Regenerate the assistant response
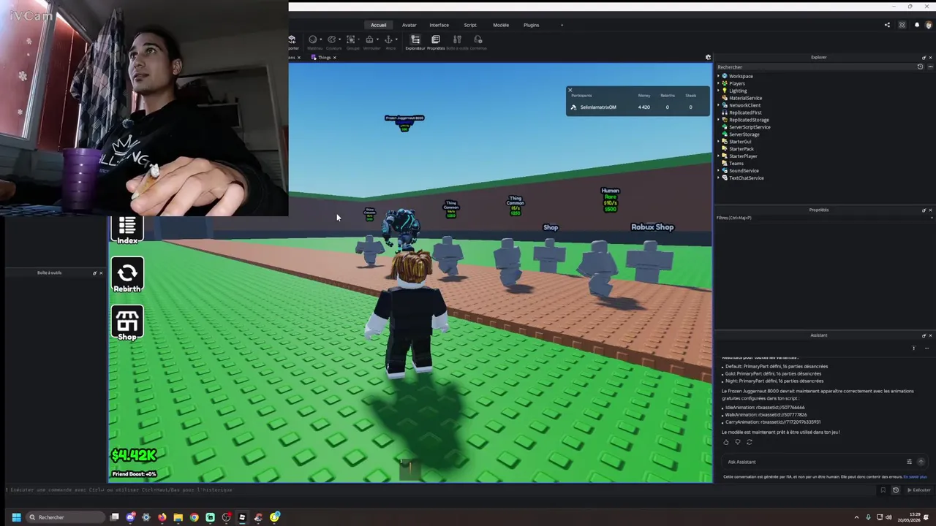936x526 pixels. tap(750, 442)
